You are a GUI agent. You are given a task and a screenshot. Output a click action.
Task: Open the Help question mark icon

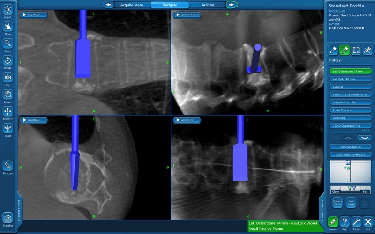(345, 222)
